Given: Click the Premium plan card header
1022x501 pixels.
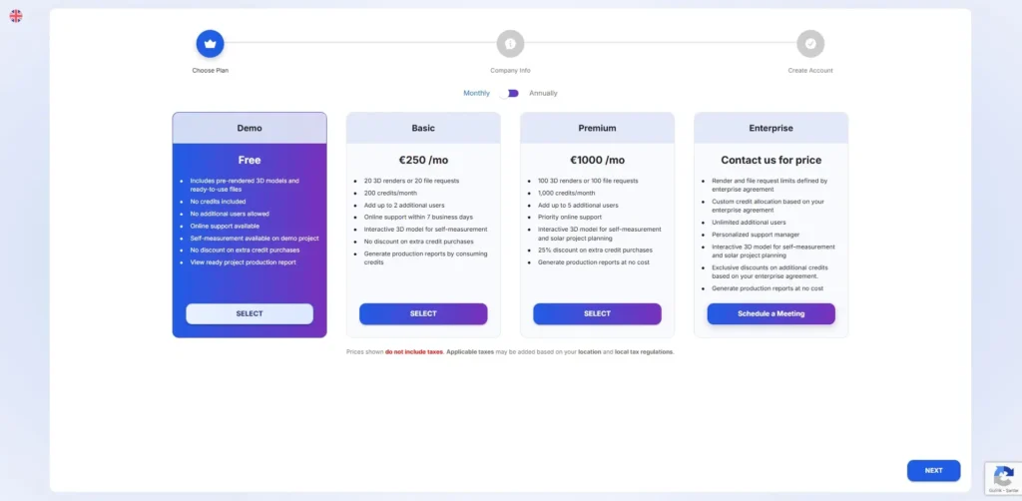Looking at the screenshot, I should [x=597, y=128].
